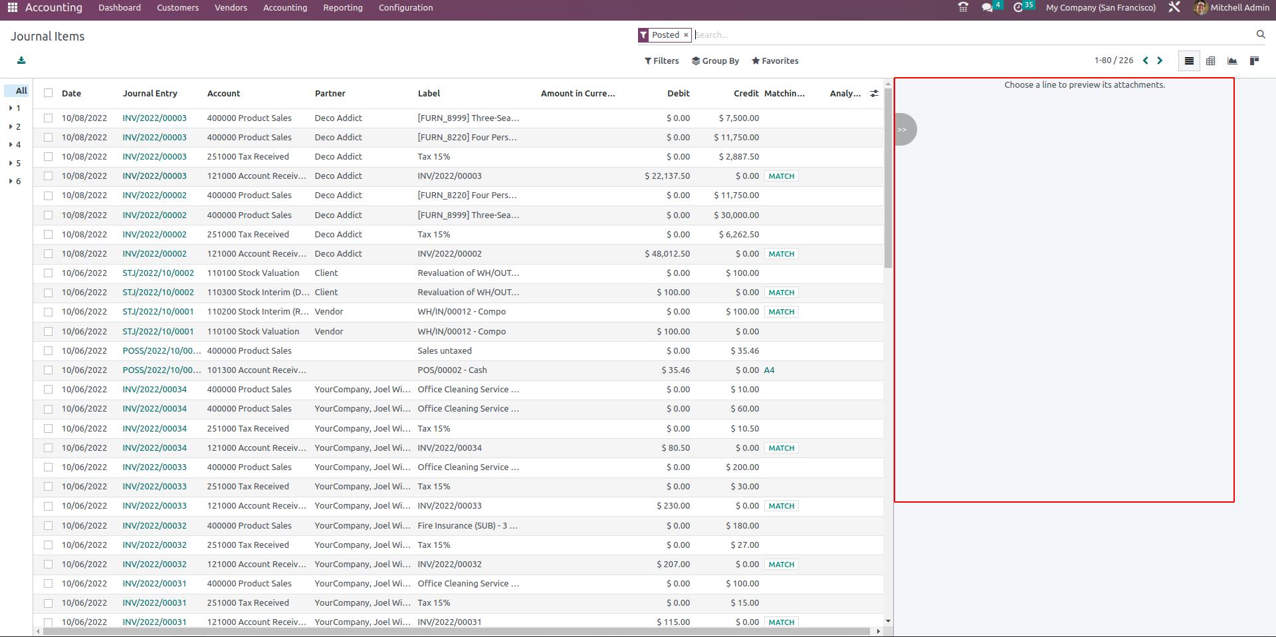Select All in the journal sidebar

pyautogui.click(x=17, y=90)
